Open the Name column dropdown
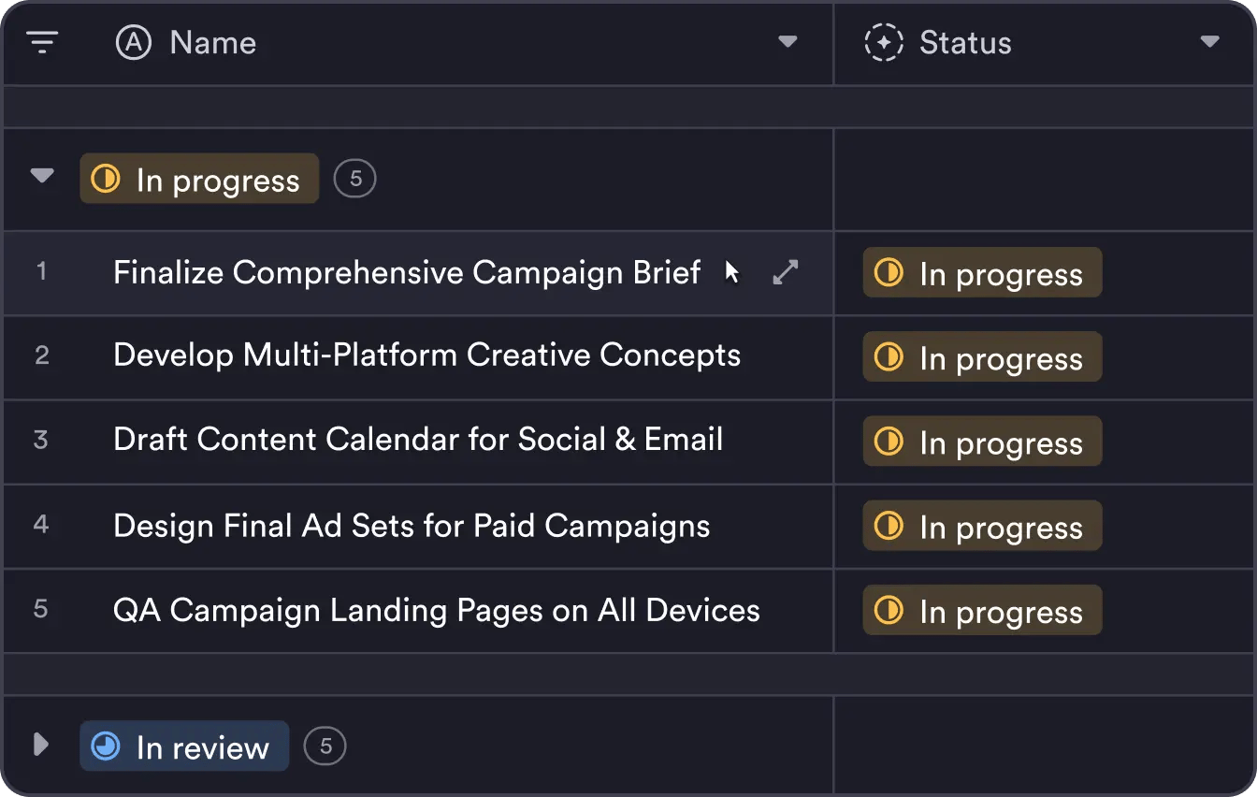This screenshot has width=1257, height=797. point(788,42)
